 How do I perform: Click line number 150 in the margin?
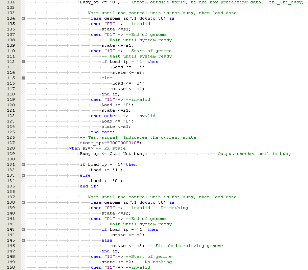pos(10,267)
